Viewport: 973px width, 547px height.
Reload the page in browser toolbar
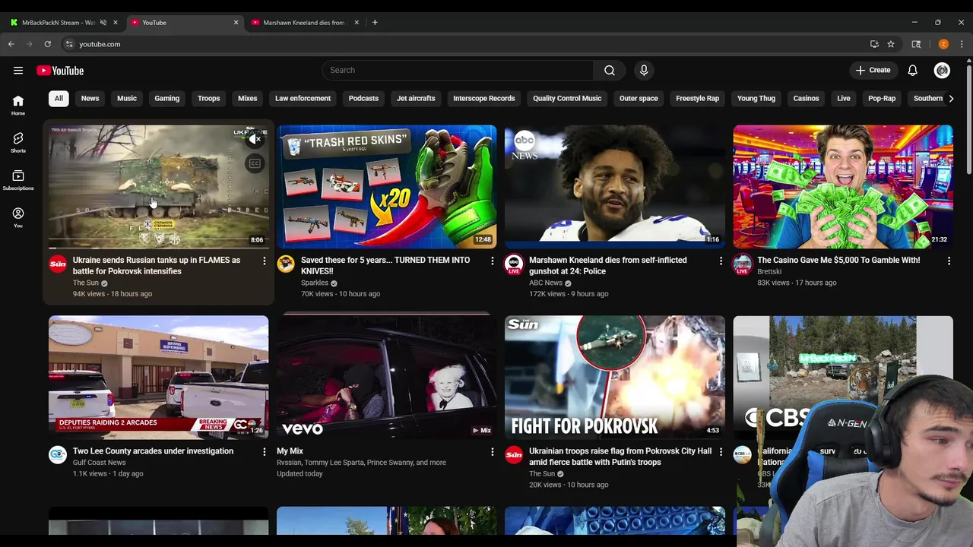(x=47, y=44)
